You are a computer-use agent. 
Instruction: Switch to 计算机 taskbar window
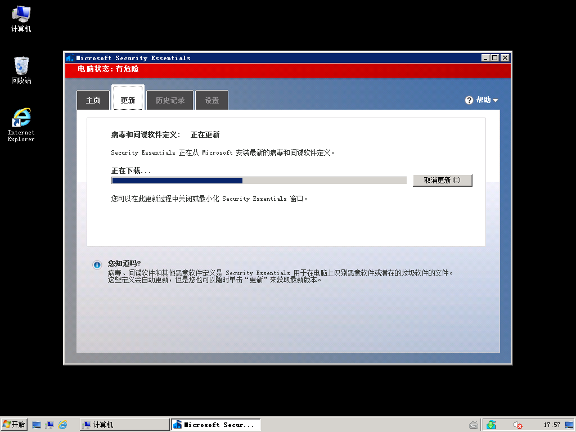click(124, 425)
